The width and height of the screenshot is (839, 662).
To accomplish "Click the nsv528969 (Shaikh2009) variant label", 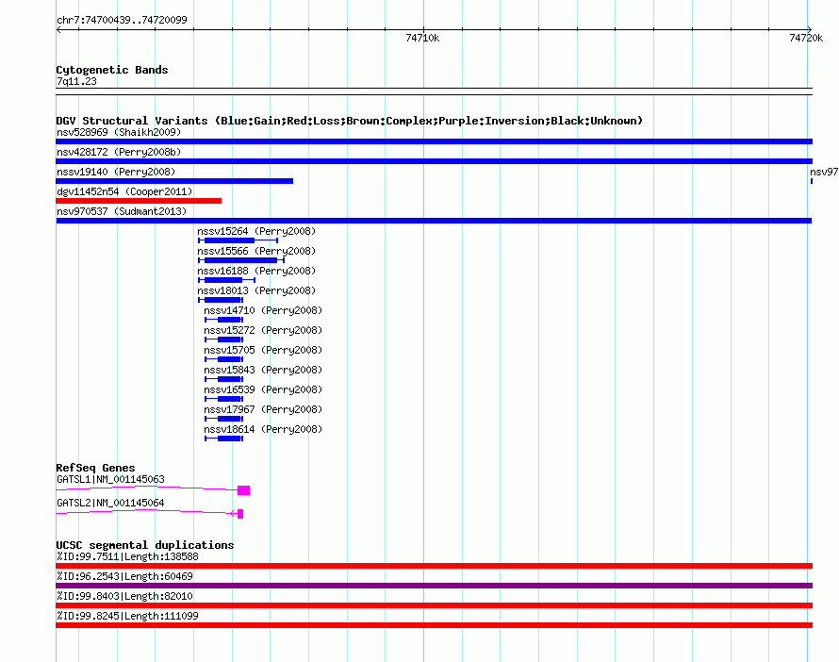I will tap(119, 132).
